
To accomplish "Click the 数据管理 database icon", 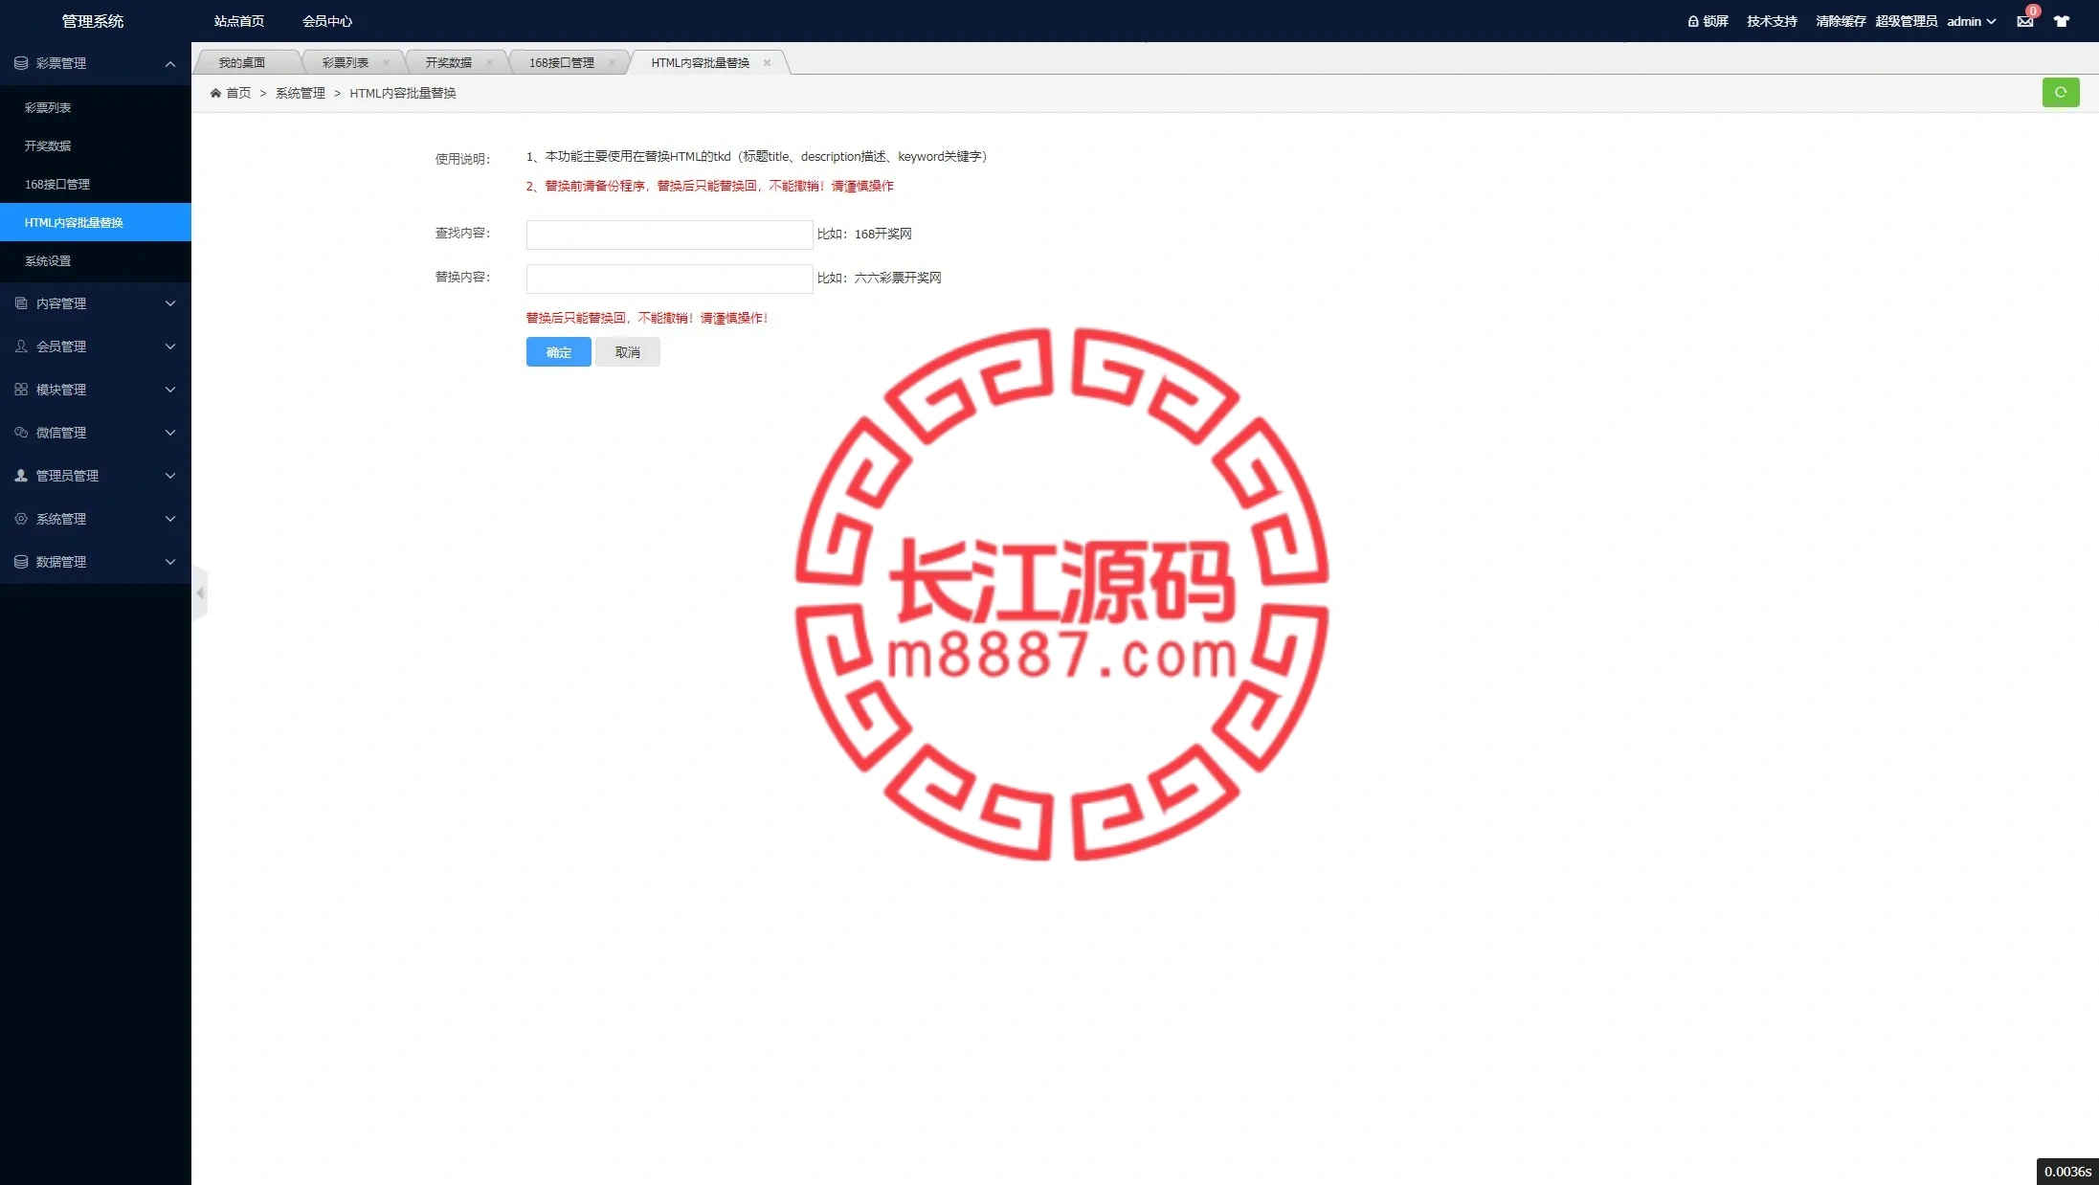I will pos(21,562).
